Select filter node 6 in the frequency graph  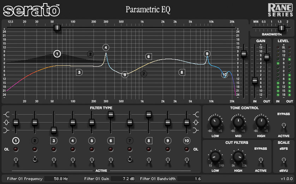(x=148, y=56)
